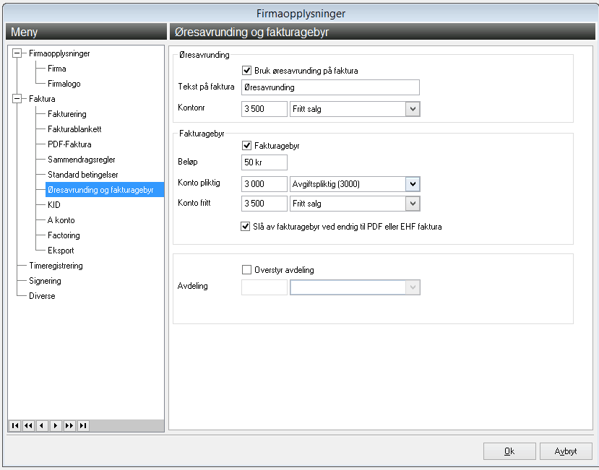Jump to last record navigation icon

point(83,425)
